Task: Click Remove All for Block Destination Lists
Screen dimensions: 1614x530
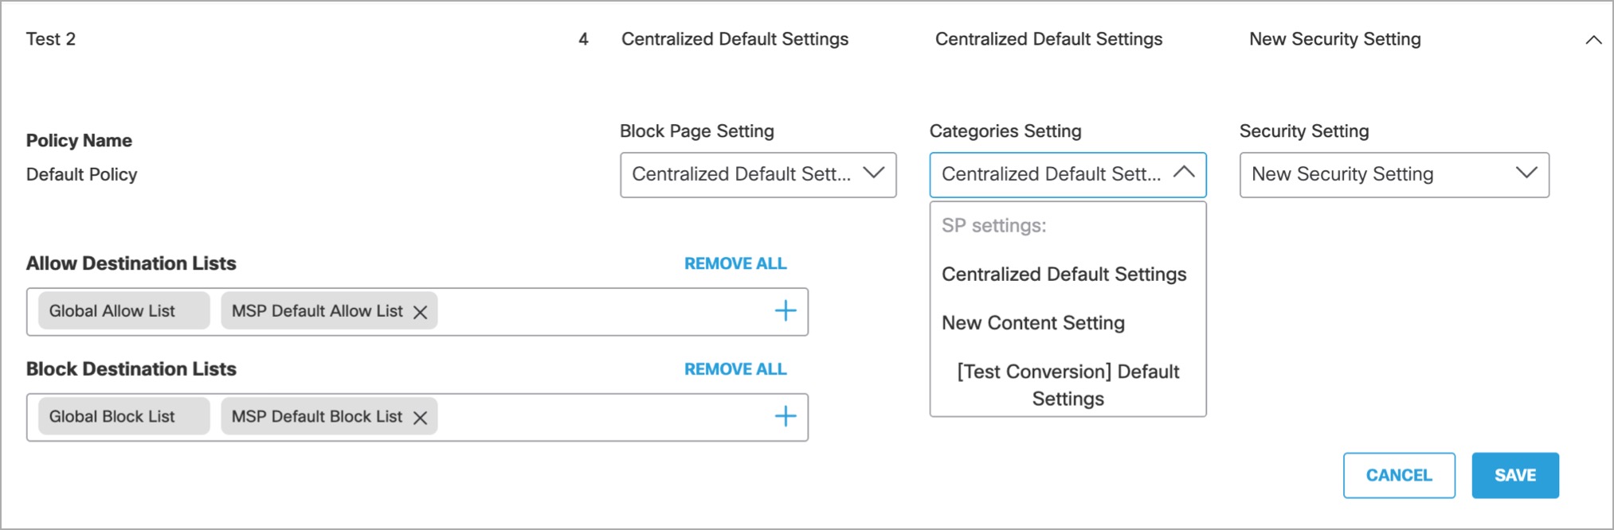Action: [735, 369]
